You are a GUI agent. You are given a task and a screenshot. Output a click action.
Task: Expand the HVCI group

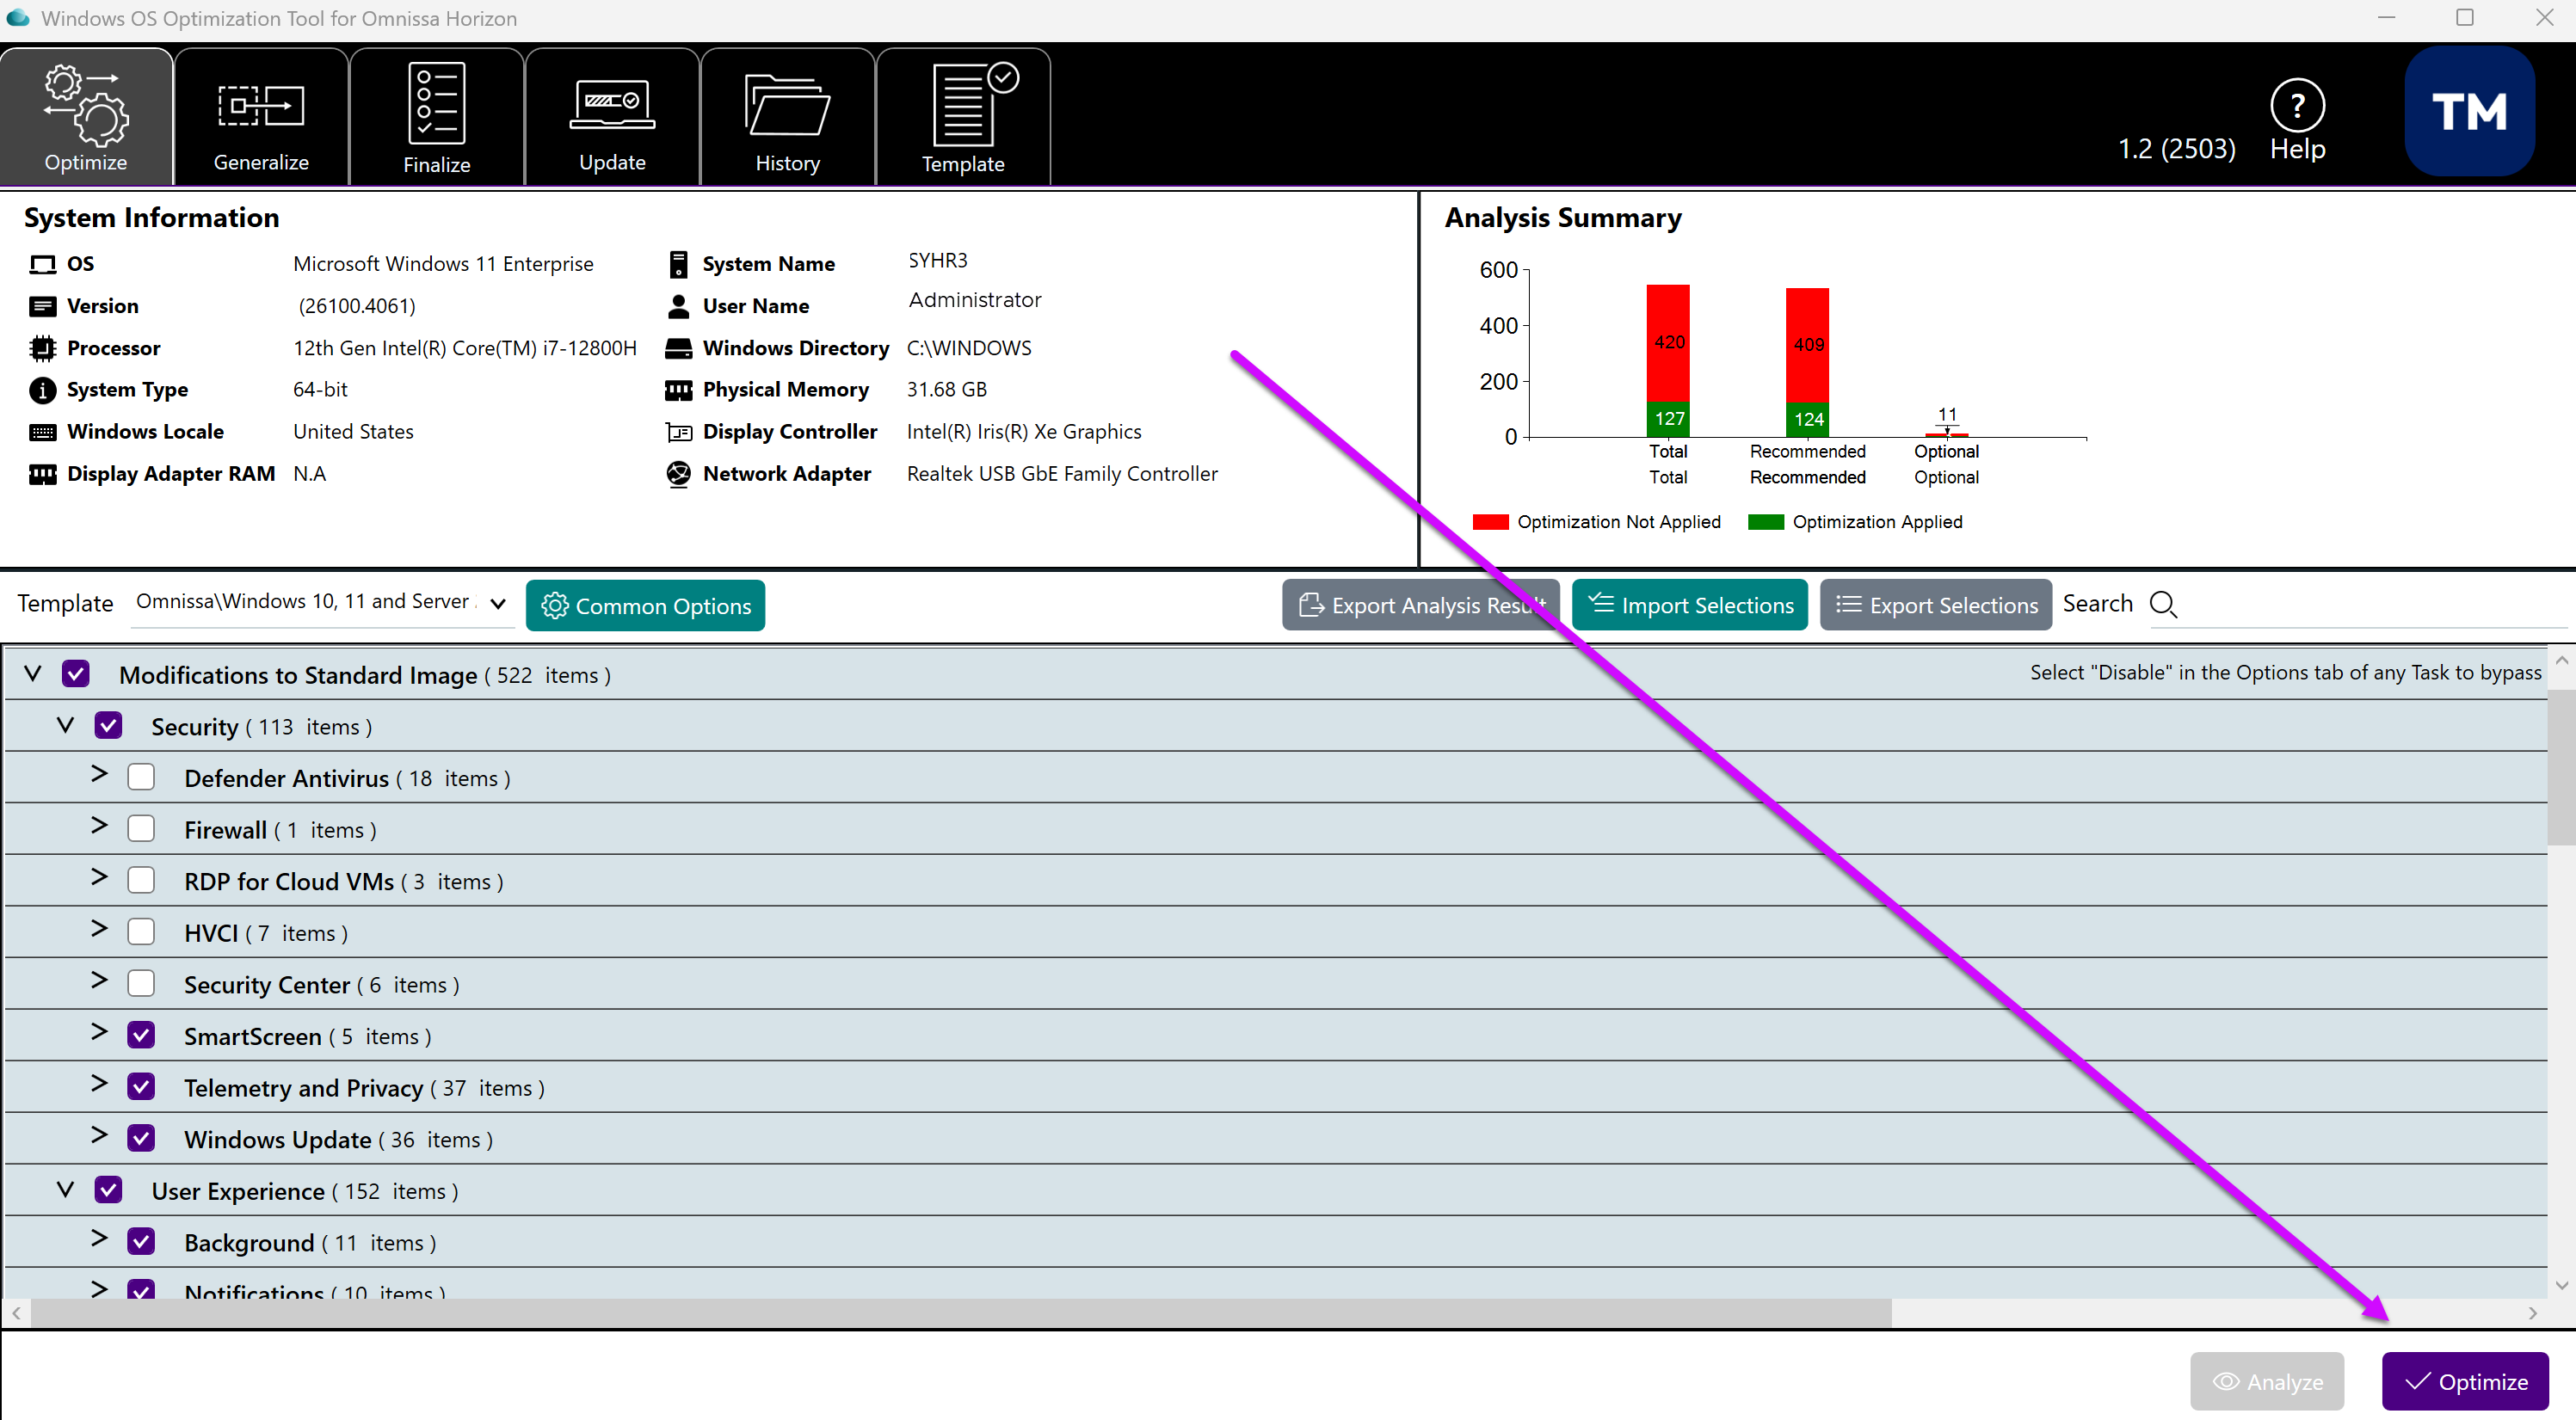pos(99,929)
